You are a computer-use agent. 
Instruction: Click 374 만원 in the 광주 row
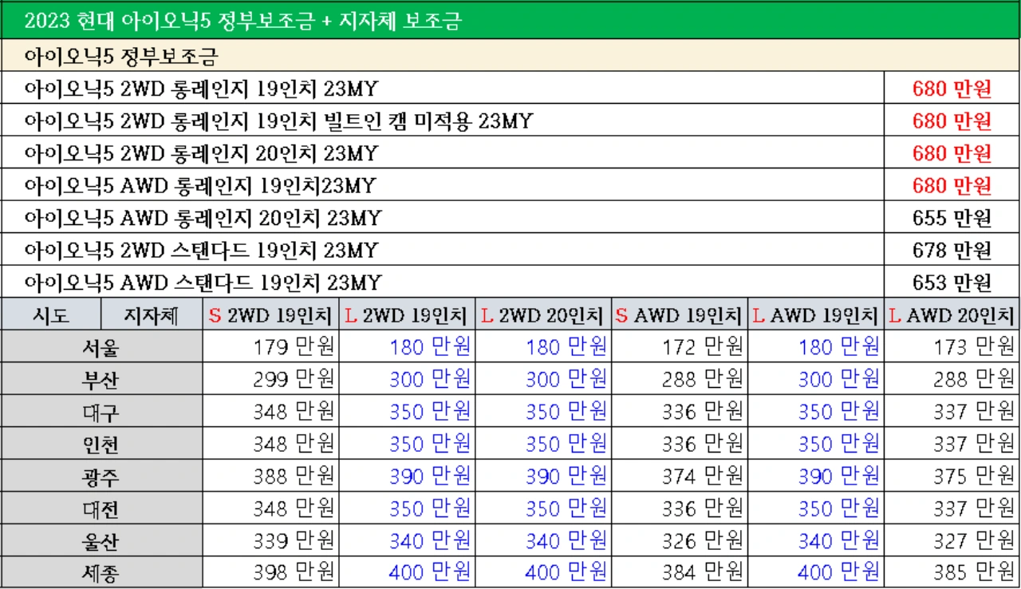(x=703, y=476)
